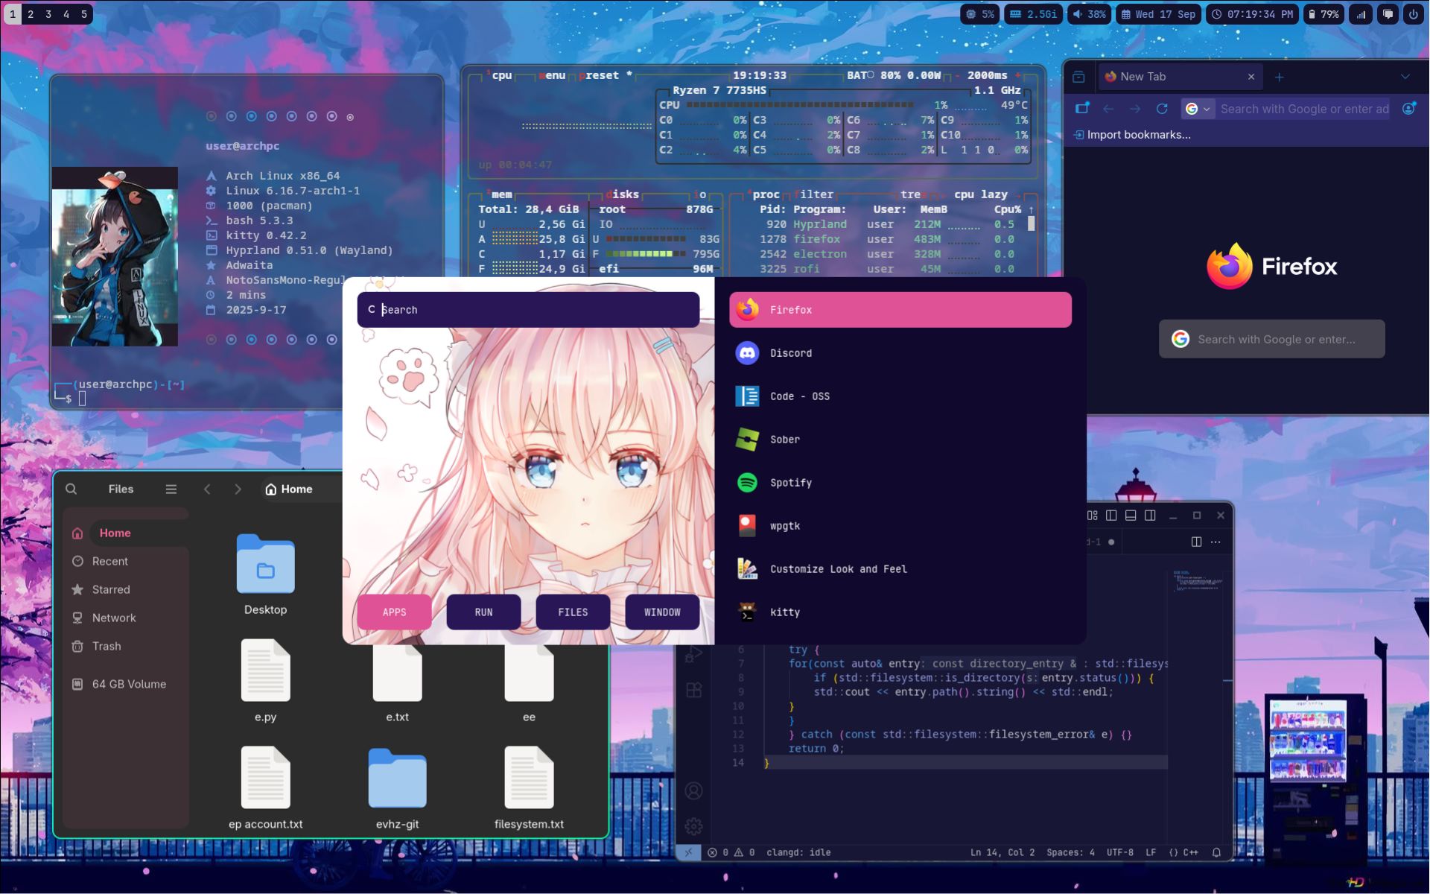This screenshot has height=894, width=1430.
Task: Go to line via Ln 14, Col 2
Action: 1002,852
